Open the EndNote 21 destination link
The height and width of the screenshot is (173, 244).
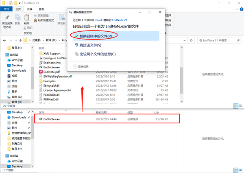(120, 20)
